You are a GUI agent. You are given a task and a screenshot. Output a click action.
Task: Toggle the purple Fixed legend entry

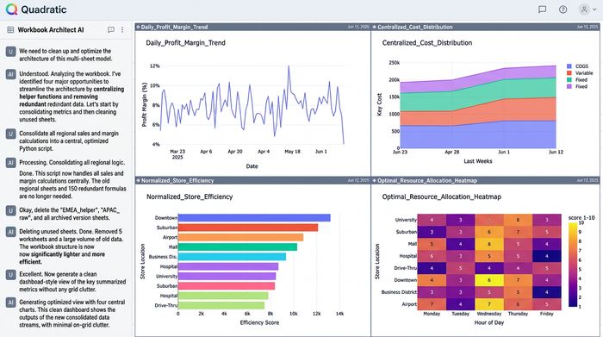pos(577,86)
